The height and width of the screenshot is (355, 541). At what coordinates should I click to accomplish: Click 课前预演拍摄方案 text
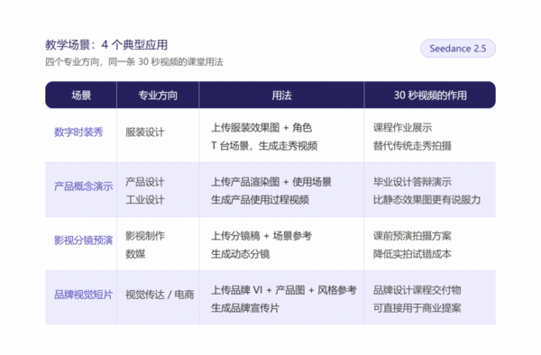click(412, 236)
